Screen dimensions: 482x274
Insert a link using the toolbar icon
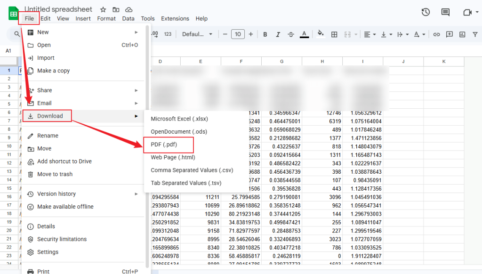click(x=436, y=34)
